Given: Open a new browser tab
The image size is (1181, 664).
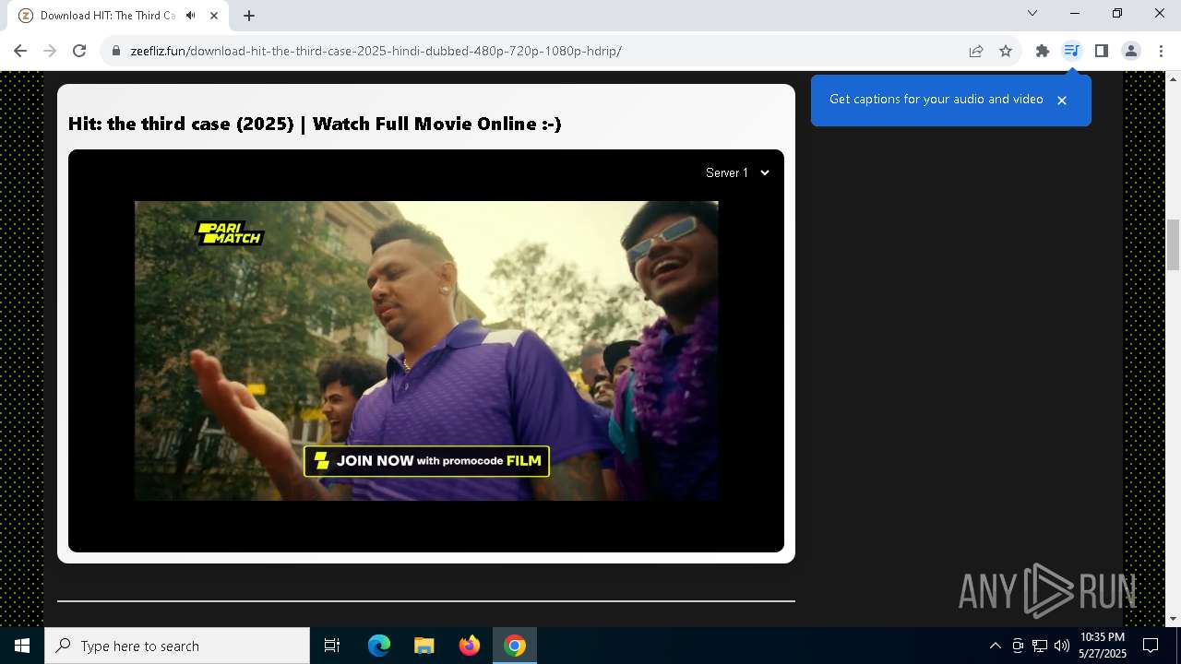Looking at the screenshot, I should tap(249, 16).
